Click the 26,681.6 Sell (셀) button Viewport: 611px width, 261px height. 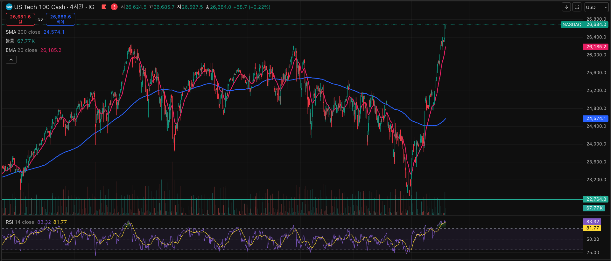pyautogui.click(x=20, y=19)
